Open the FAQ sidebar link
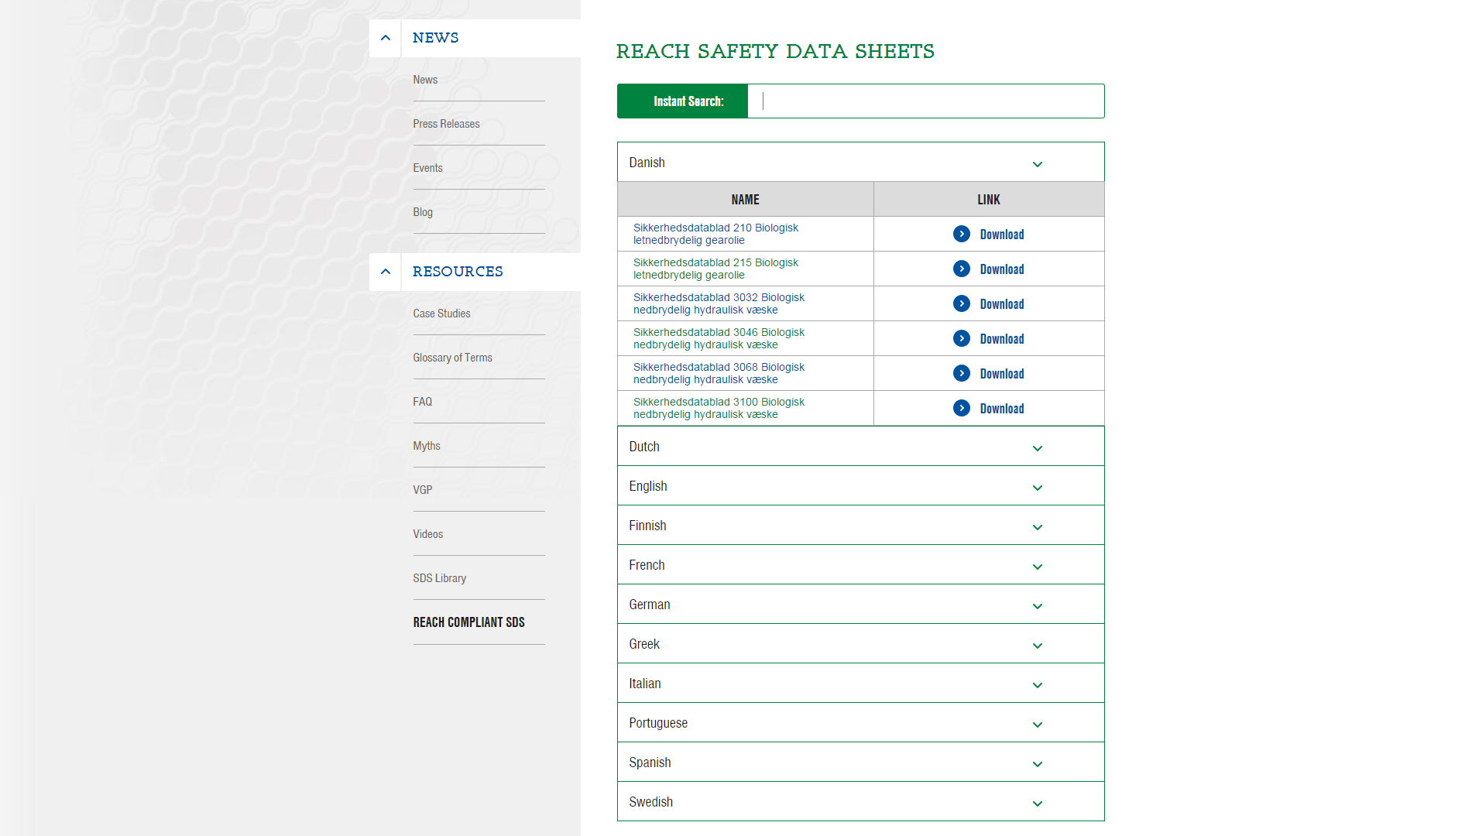Screen dimensions: 1472x836 (x=422, y=402)
